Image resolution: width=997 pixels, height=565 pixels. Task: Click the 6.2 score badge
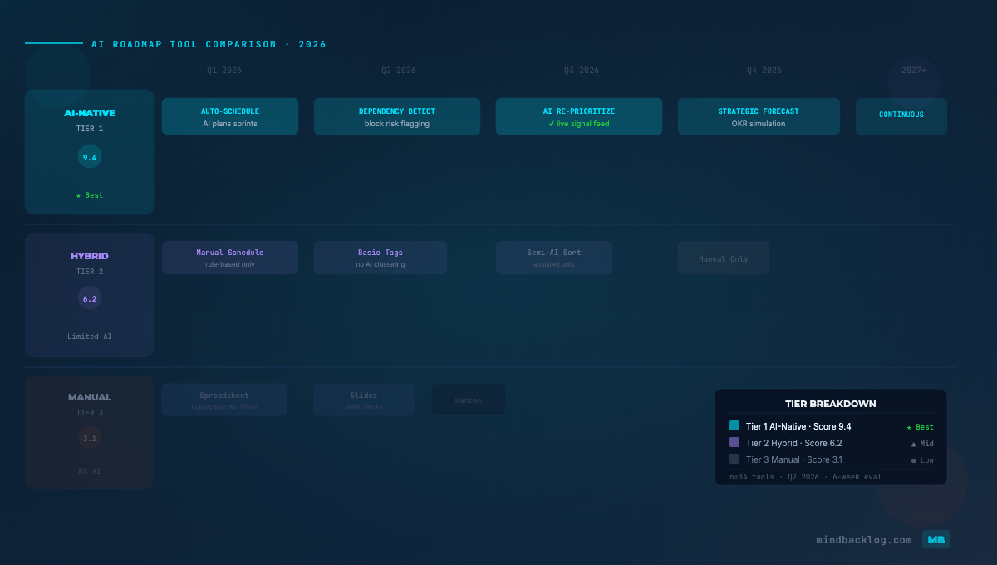tap(90, 297)
